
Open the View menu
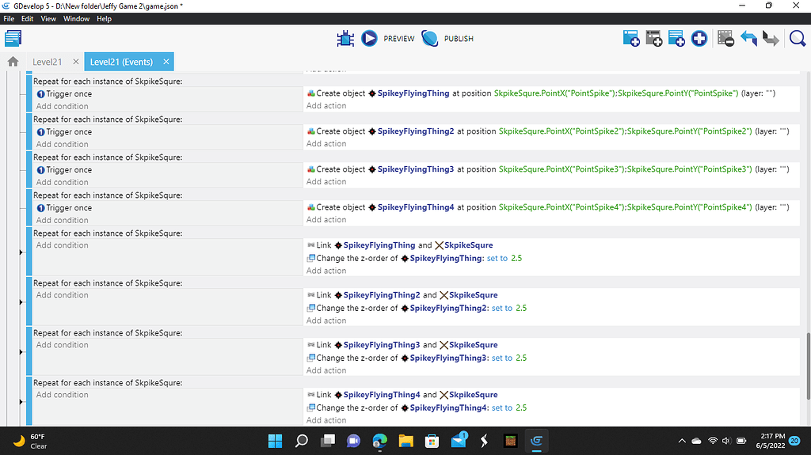click(x=48, y=19)
